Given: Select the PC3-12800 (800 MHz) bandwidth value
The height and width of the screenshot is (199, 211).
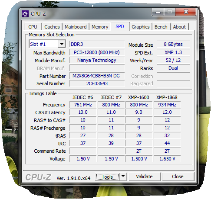Looking at the screenshot, I should [x=97, y=52].
